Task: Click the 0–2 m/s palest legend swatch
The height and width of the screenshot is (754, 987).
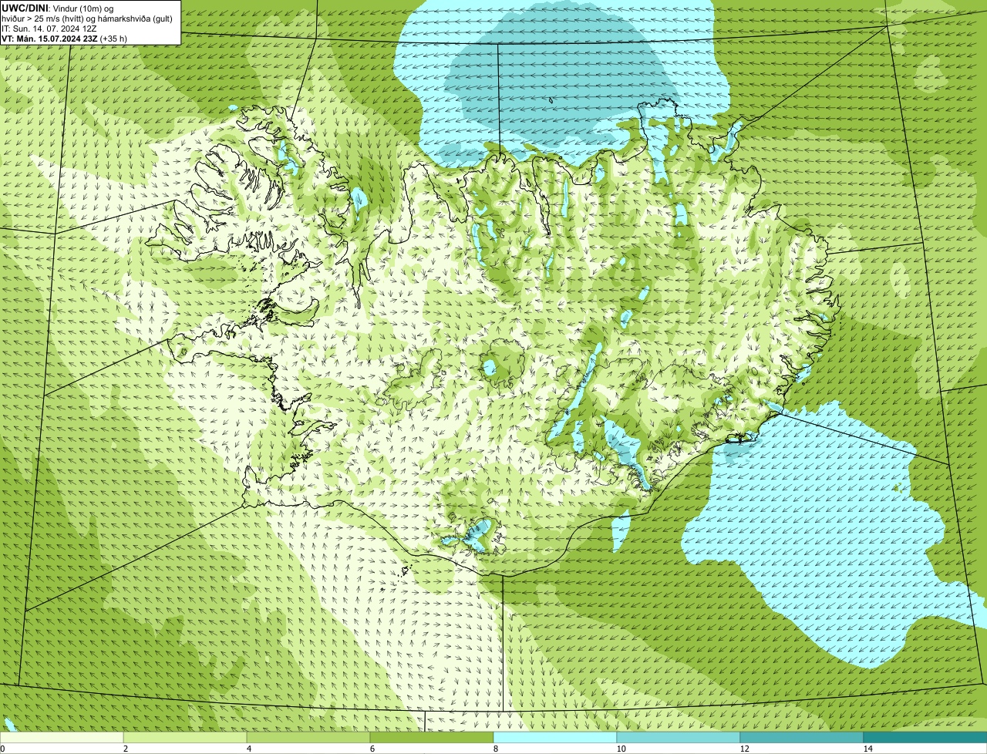Action: 62,737
